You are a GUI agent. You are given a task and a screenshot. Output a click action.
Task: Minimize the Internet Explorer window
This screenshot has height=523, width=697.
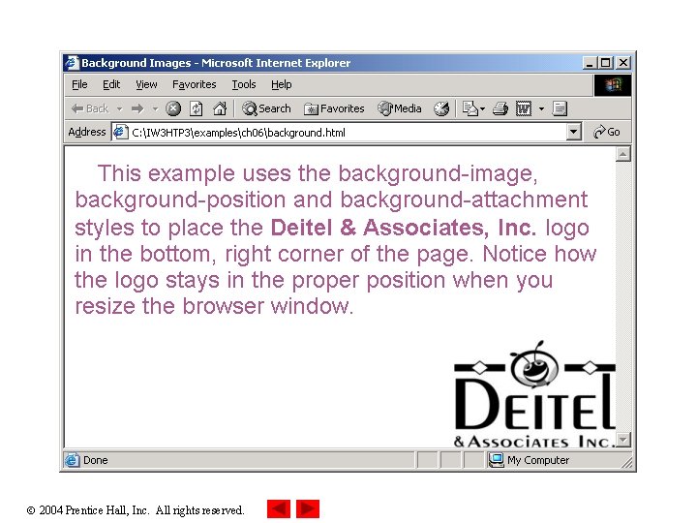click(x=590, y=63)
